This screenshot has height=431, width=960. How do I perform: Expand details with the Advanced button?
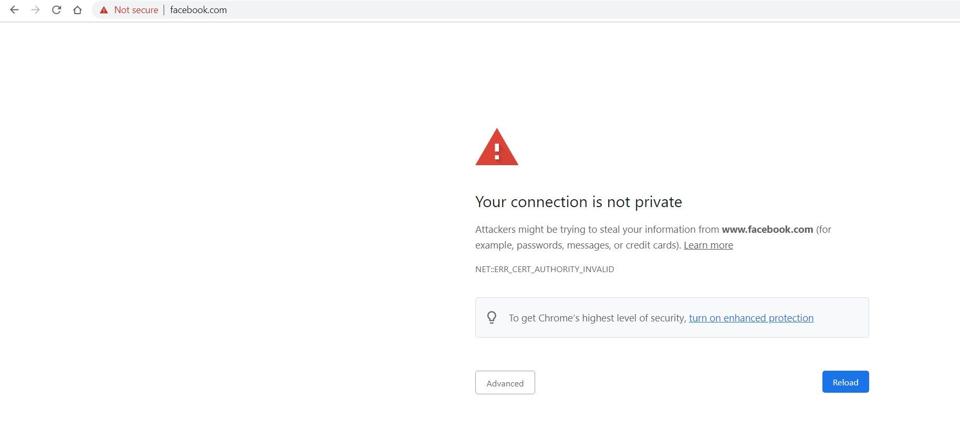coord(505,383)
